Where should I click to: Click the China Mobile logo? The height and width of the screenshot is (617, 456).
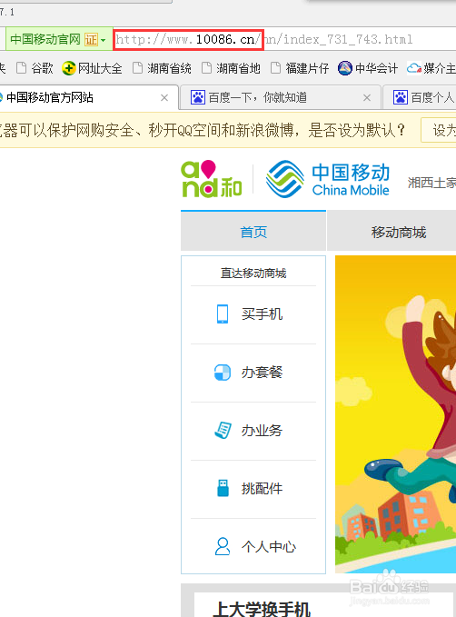tap(328, 179)
